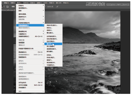Open the 编辑(E) Edit menu
Viewport: 132px width, 96px height.
pos(6,3)
